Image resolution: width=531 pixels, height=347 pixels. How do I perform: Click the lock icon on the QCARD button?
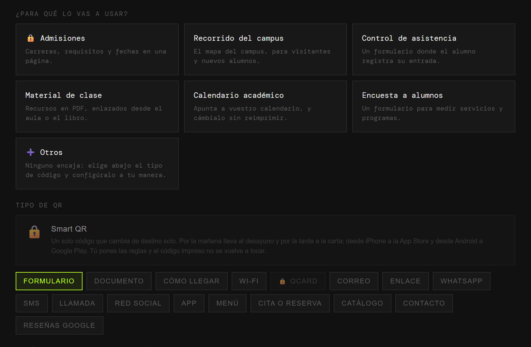(282, 281)
